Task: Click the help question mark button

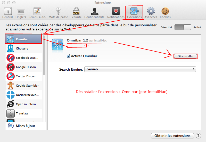Action: tap(198, 136)
